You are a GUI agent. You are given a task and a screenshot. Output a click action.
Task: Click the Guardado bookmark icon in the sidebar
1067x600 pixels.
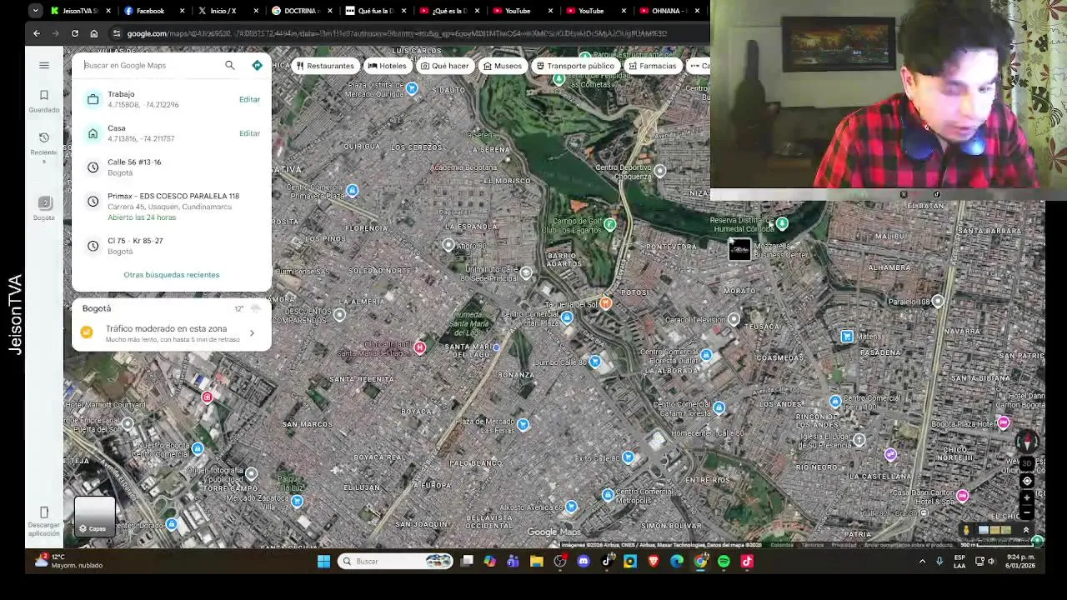(44, 95)
